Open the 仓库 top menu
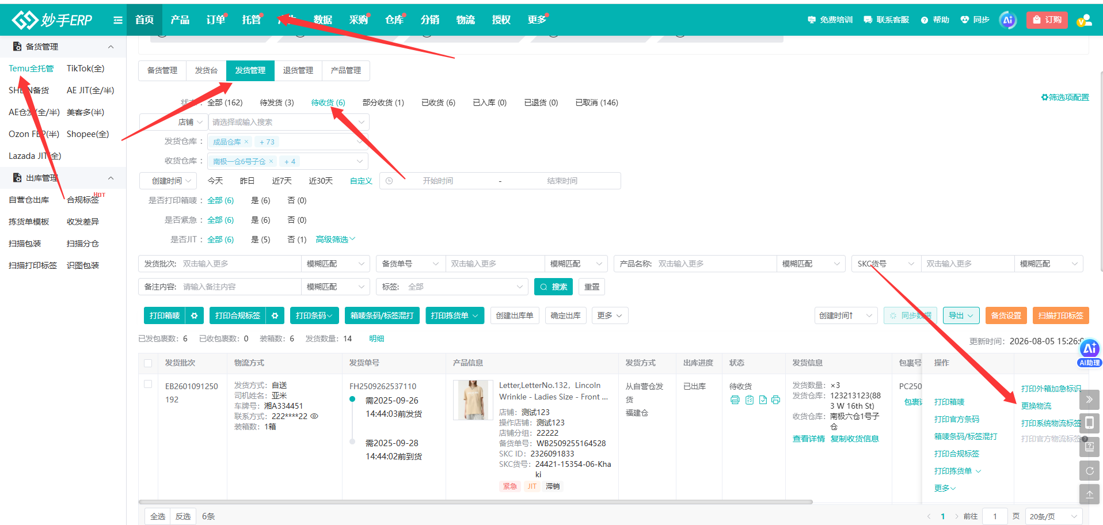This screenshot has height=525, width=1103. click(394, 20)
